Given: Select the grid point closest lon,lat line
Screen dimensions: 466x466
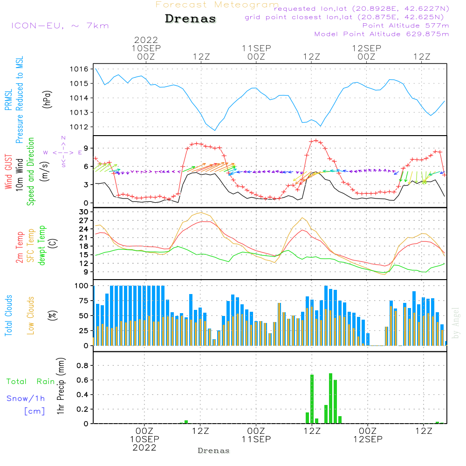Looking at the screenshot, I should coord(347,17).
